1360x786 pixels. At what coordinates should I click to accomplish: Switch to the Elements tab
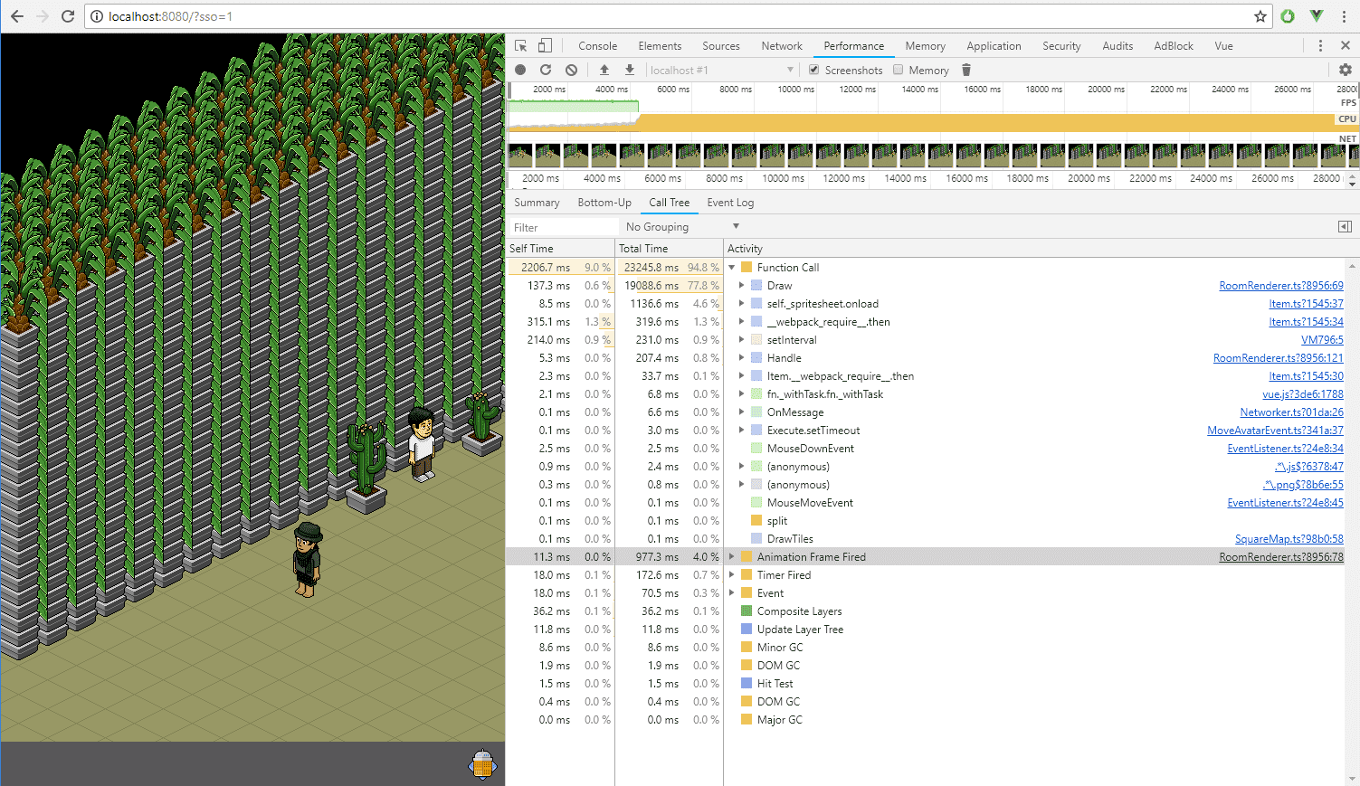coord(660,46)
